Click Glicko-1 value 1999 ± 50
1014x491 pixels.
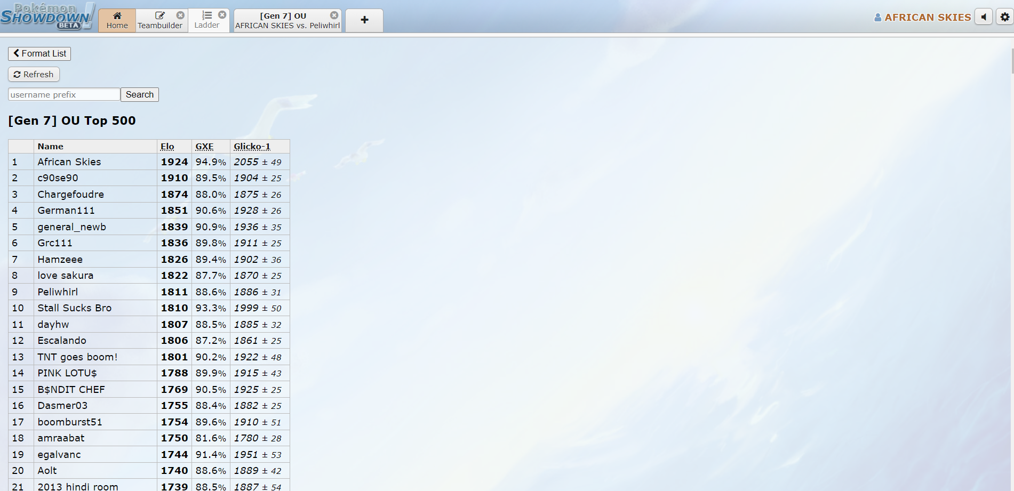click(258, 308)
